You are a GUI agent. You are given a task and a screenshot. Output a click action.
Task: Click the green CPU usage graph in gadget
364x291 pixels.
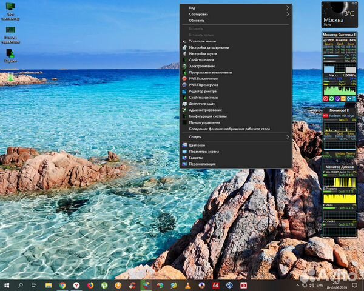339,90
